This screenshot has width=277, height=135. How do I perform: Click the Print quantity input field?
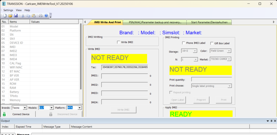click(x=212, y=79)
